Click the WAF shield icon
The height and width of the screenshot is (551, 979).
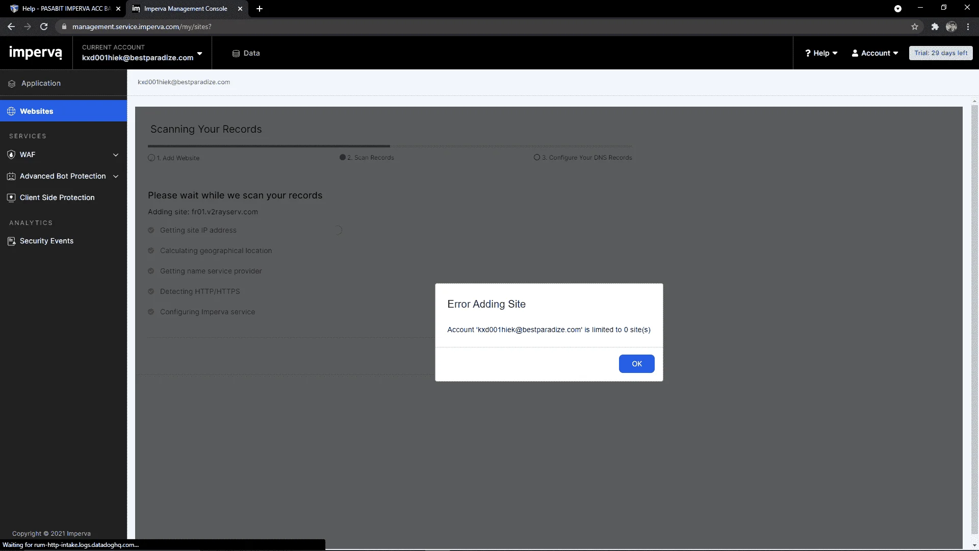tap(11, 155)
